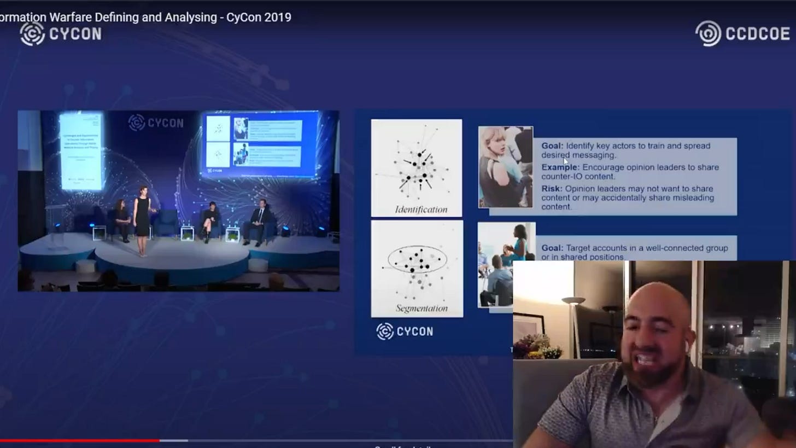Image resolution: width=796 pixels, height=448 pixels.
Task: Click the CYCON logo at the slide's bottom
Action: click(x=405, y=331)
